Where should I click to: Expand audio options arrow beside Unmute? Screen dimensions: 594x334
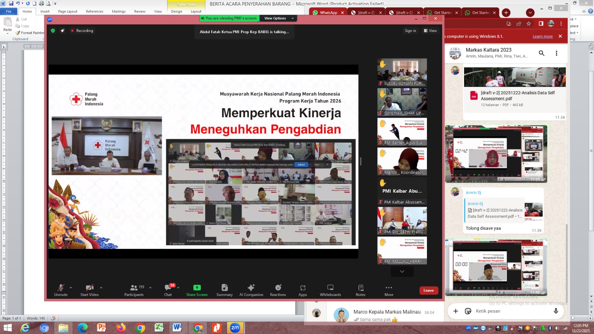click(71, 287)
